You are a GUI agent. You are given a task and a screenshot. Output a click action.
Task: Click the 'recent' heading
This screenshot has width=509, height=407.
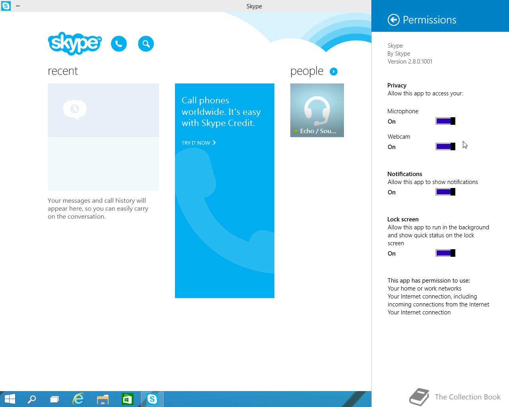coord(63,71)
